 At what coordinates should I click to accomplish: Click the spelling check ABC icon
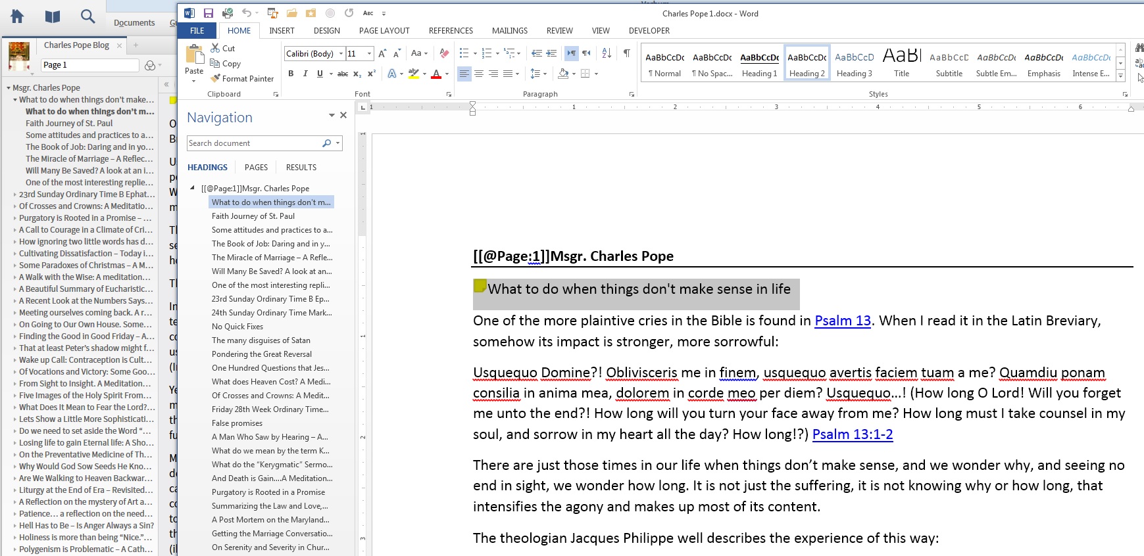point(368,13)
